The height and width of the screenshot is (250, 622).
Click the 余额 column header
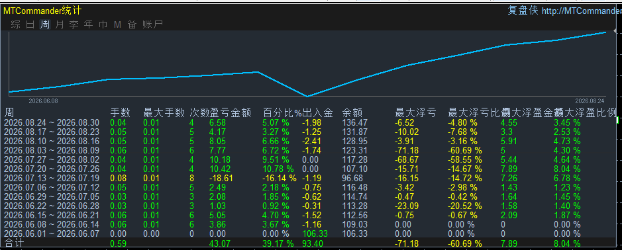click(352, 113)
